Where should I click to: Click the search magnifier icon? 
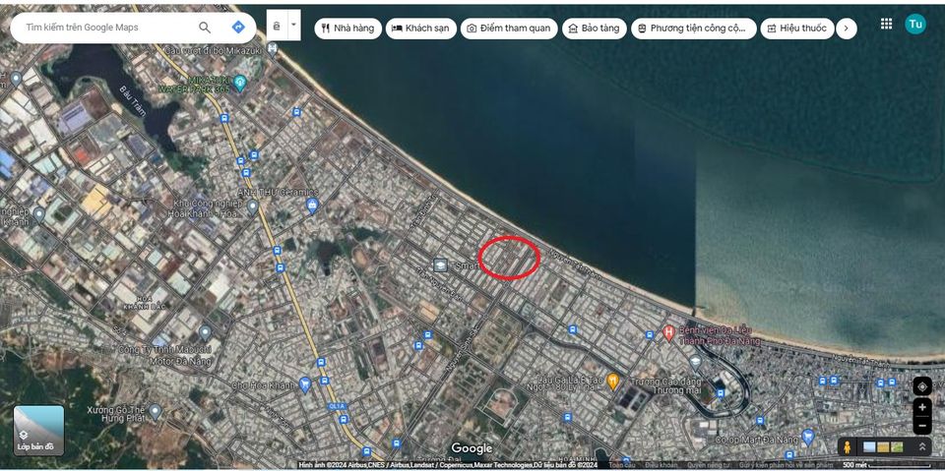[205, 28]
